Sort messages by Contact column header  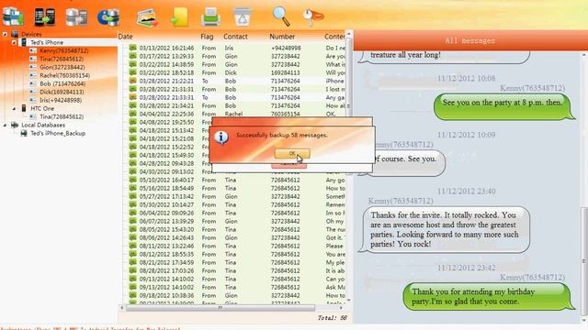click(x=235, y=37)
